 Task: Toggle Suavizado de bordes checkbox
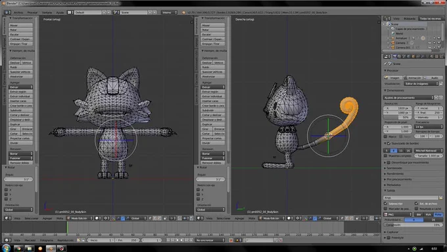[389, 143]
